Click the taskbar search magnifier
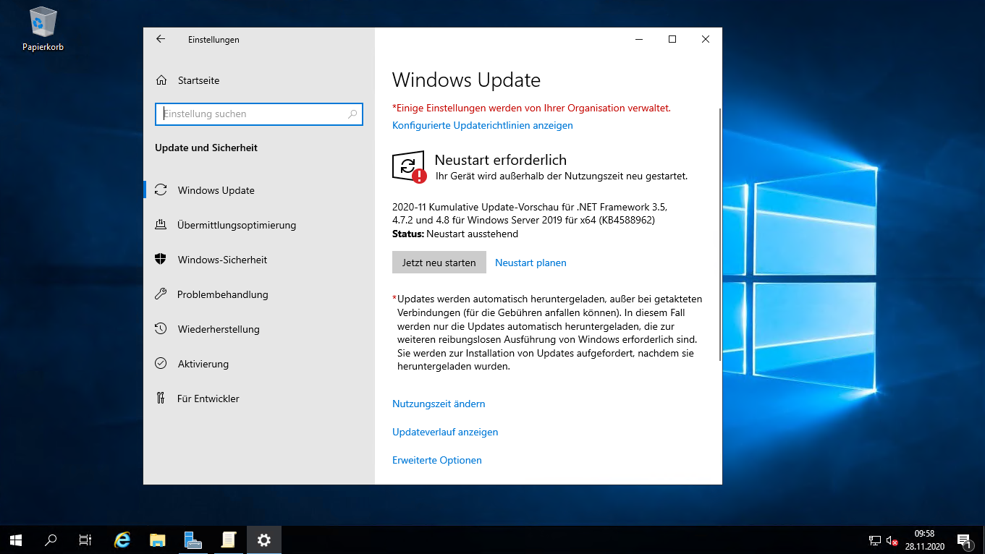The image size is (985, 554). coord(51,540)
